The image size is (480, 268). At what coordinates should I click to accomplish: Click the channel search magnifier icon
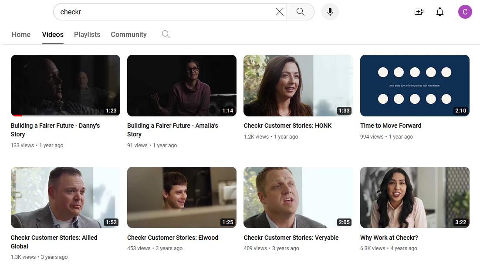coord(166,34)
